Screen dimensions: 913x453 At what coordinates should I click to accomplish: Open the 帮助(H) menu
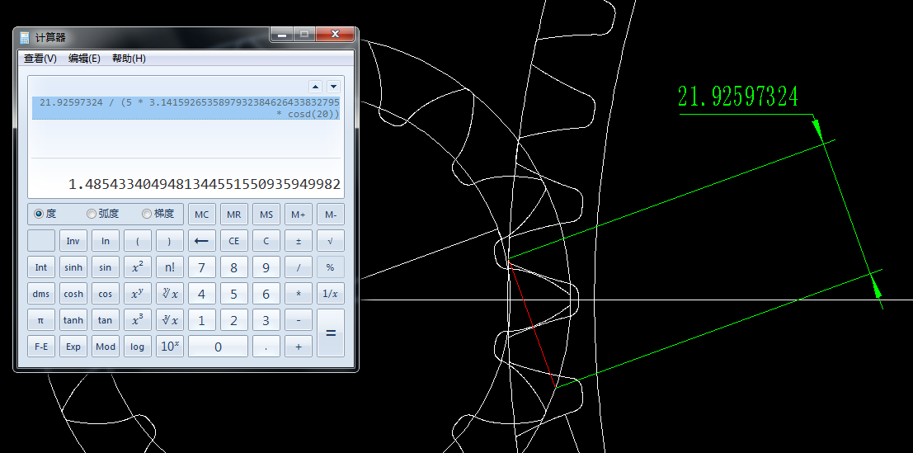click(x=129, y=59)
